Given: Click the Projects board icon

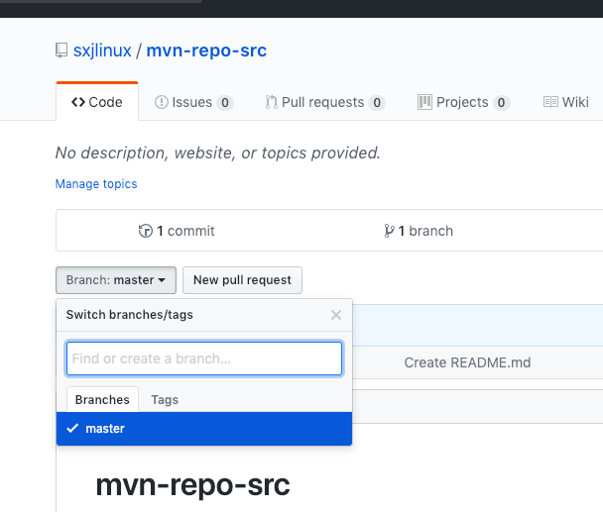Looking at the screenshot, I should click(x=424, y=102).
